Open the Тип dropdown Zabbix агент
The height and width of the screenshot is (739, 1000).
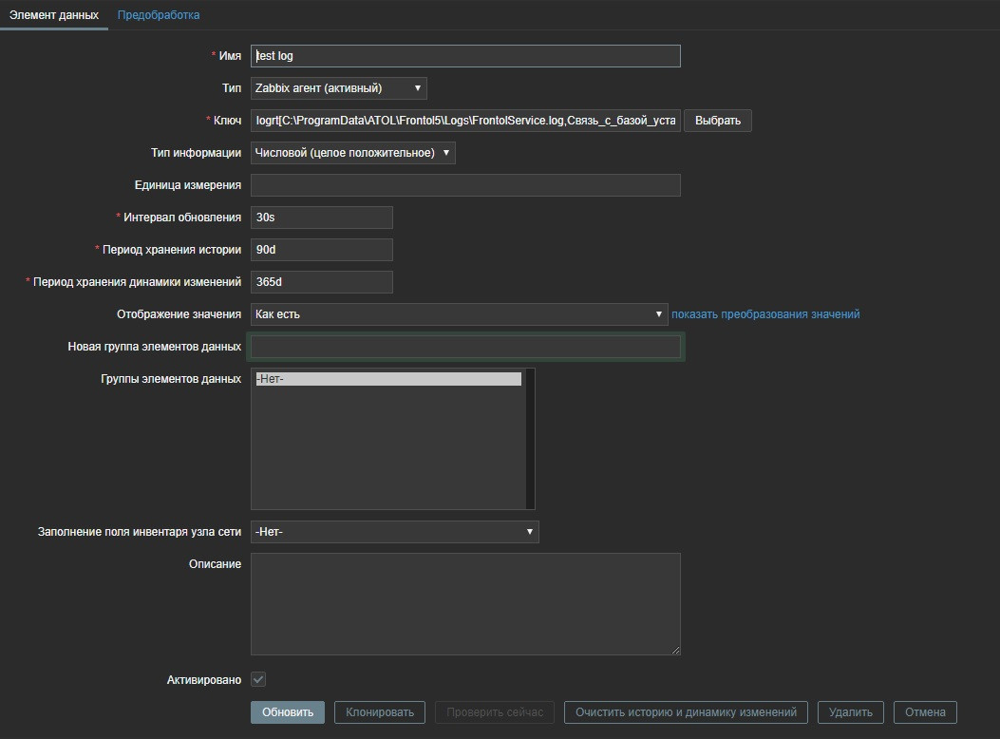(339, 88)
